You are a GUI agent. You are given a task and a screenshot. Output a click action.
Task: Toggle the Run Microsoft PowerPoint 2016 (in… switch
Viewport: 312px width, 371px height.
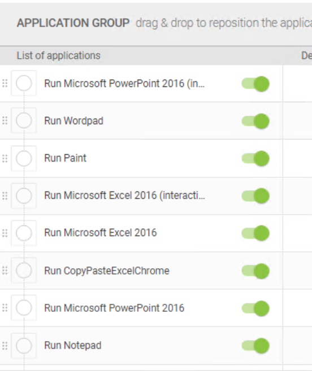pyautogui.click(x=255, y=84)
